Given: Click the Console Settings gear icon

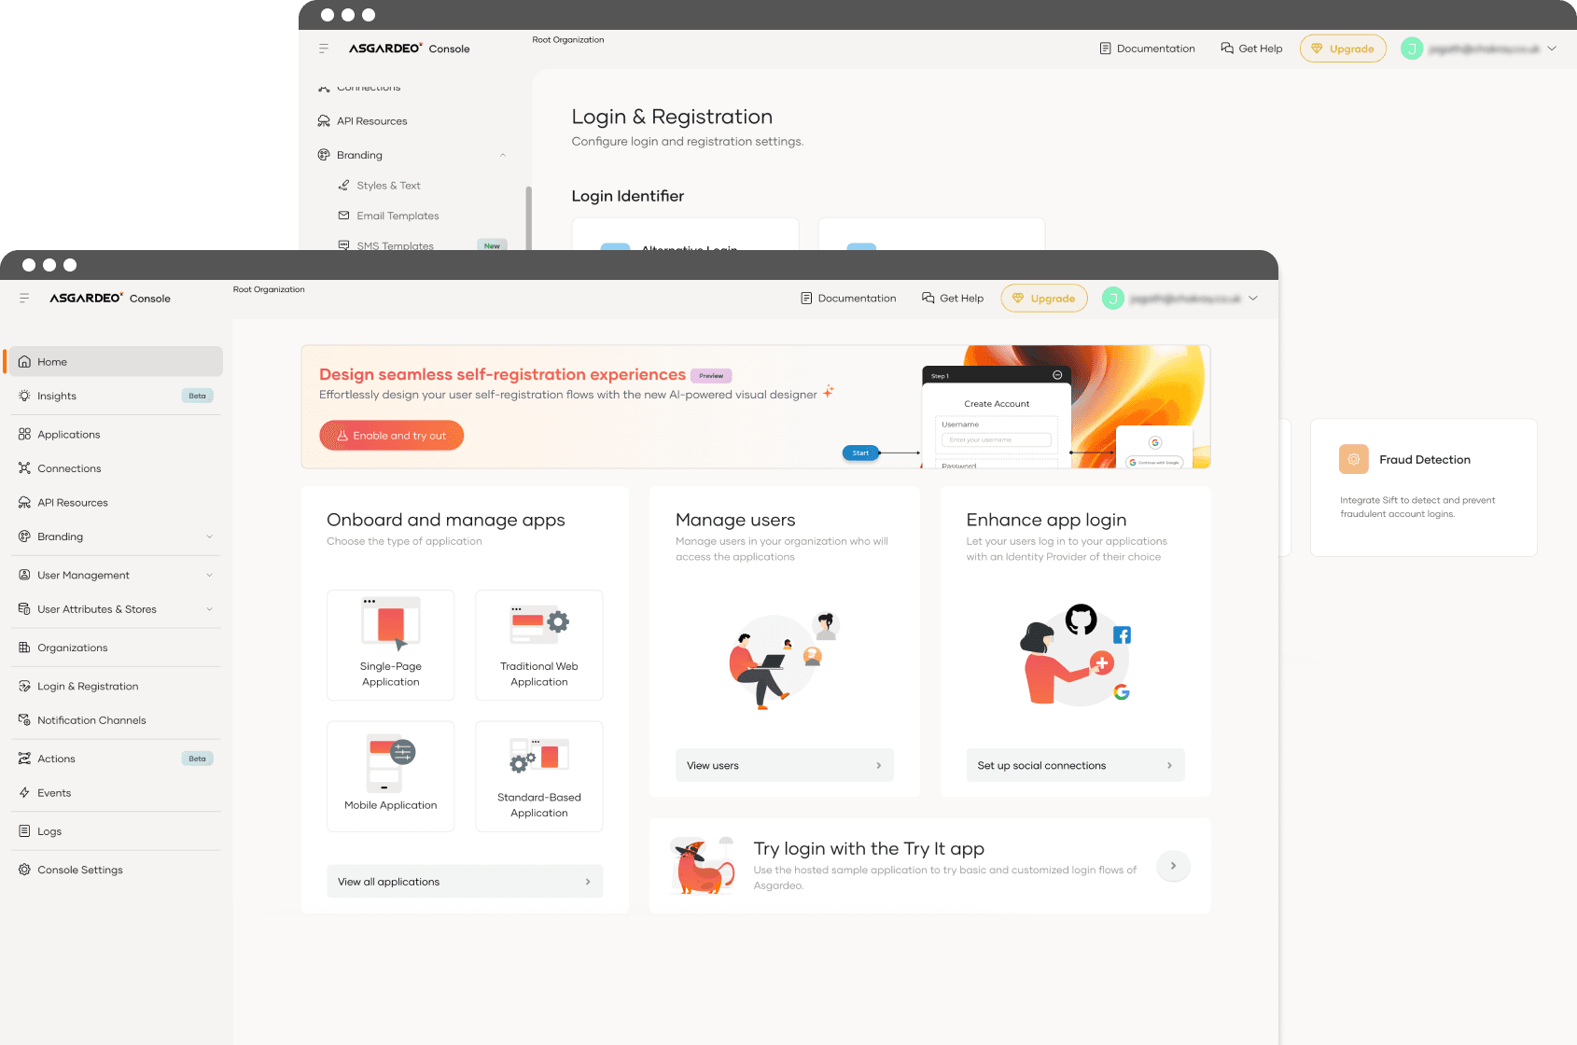Looking at the screenshot, I should click(24, 870).
